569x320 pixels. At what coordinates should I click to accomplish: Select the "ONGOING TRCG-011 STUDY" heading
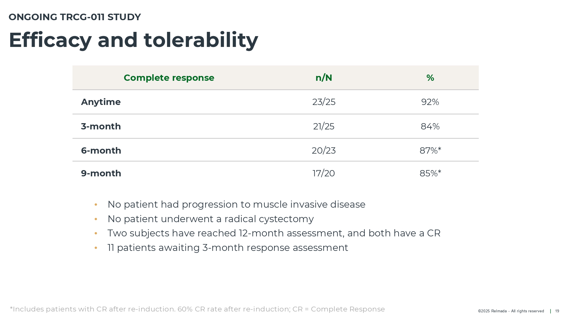[x=75, y=17]
